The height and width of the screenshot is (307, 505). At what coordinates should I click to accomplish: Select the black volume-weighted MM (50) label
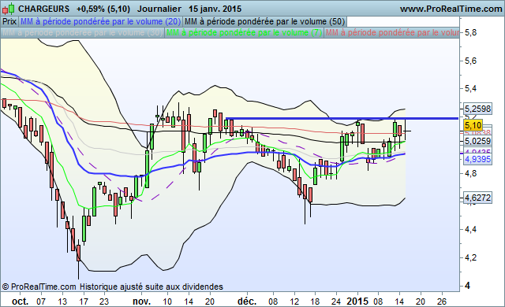[265, 21]
